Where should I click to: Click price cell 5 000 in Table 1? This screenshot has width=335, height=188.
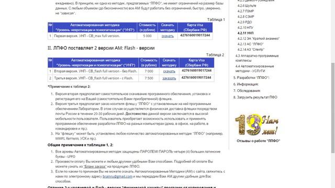pos(147,36)
